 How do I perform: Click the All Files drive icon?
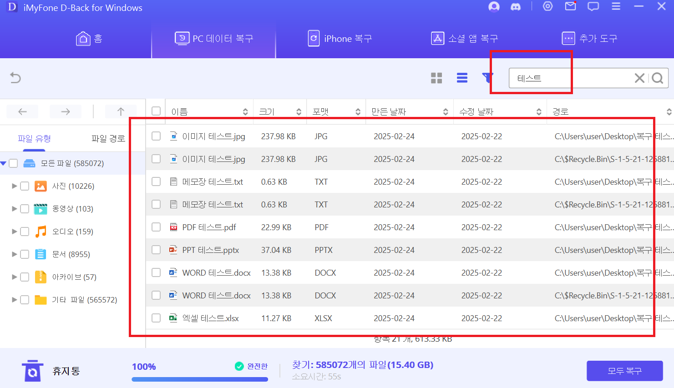(x=29, y=163)
